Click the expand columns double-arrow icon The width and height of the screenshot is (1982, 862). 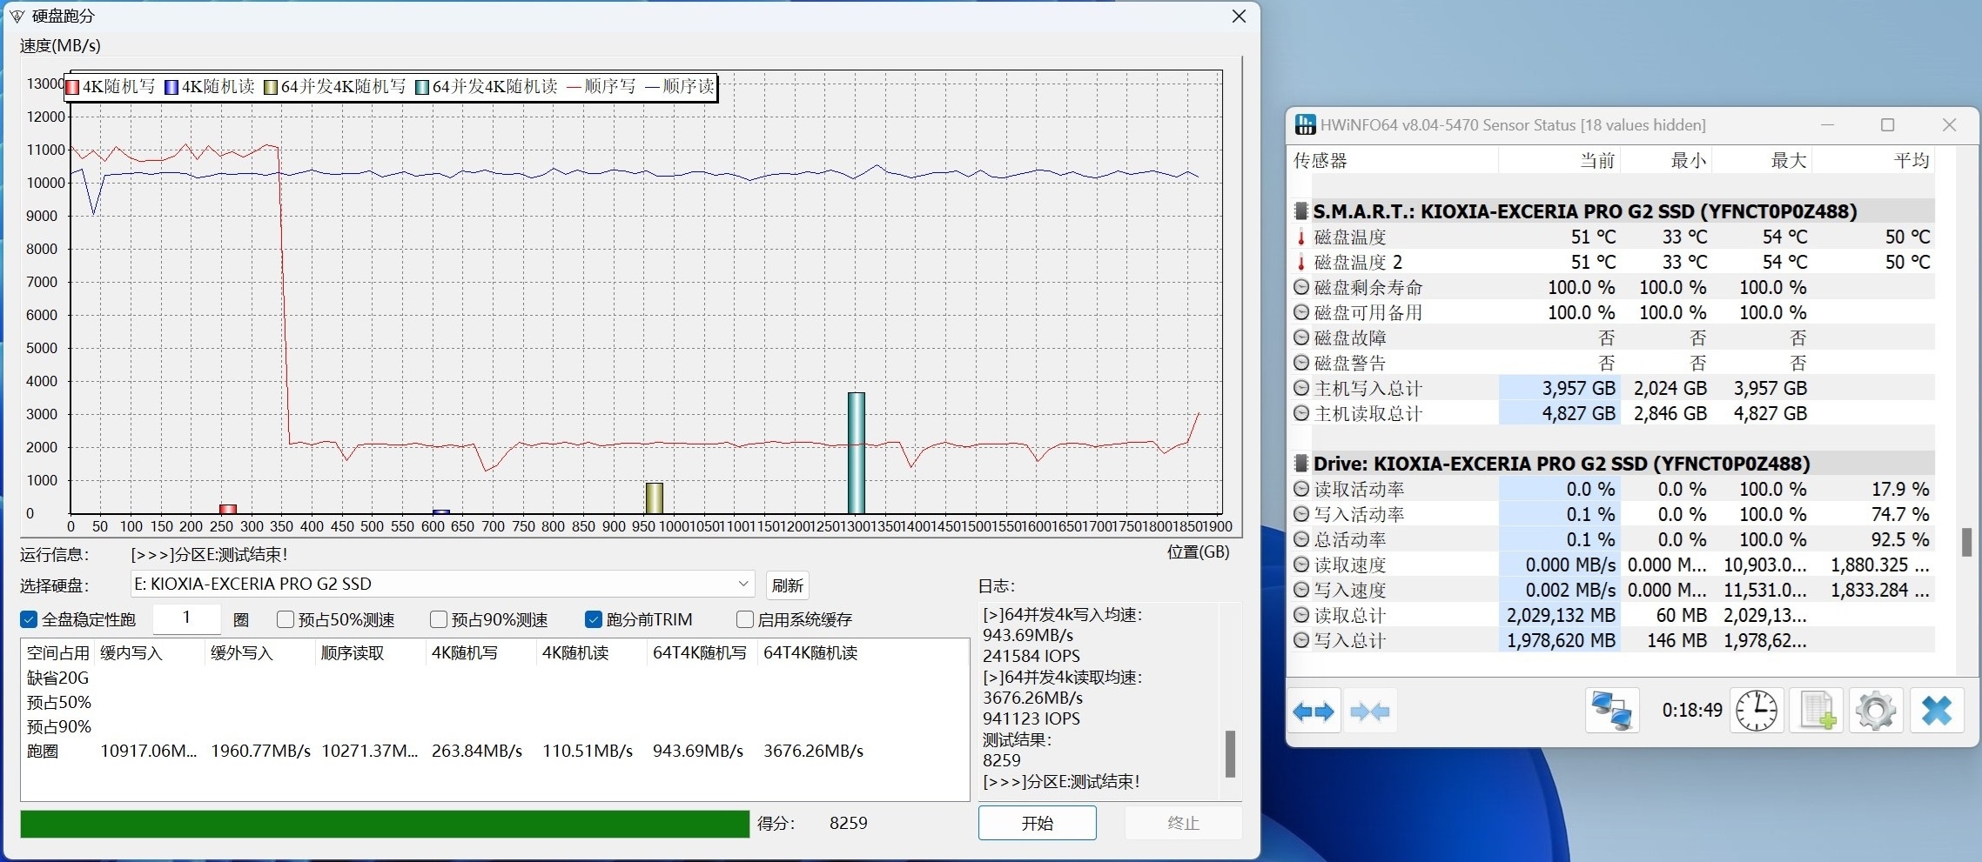pyautogui.click(x=1313, y=712)
